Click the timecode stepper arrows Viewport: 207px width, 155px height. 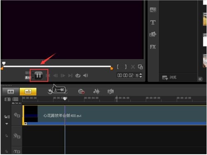point(141,75)
